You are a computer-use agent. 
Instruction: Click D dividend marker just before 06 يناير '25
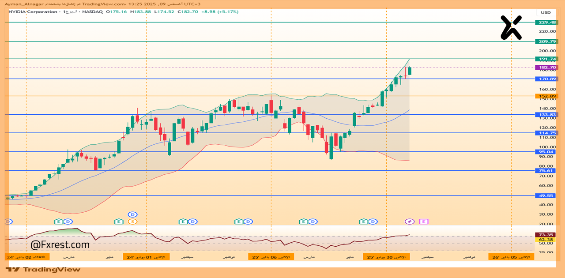pyautogui.click(x=248, y=222)
